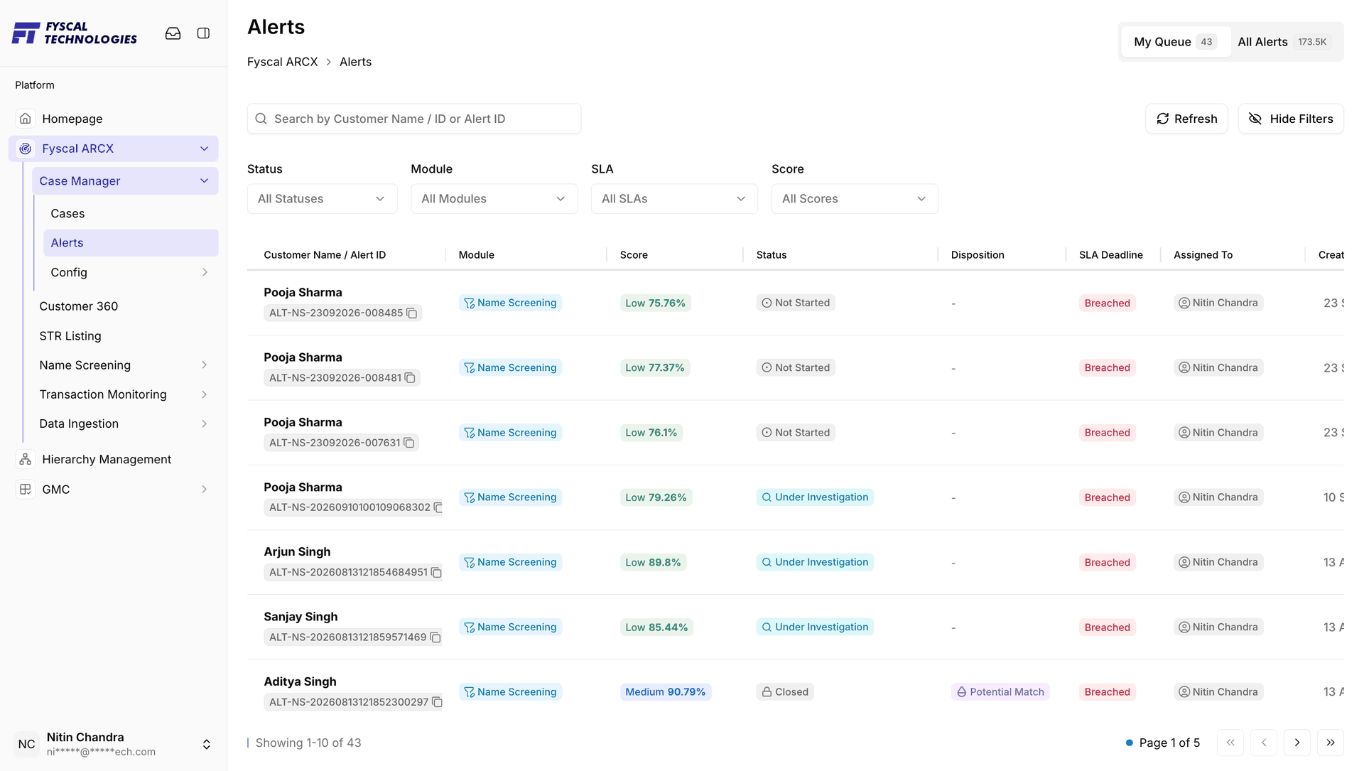Copy Arjun Singh's alert ID
1364x771 pixels.
pyautogui.click(x=436, y=572)
